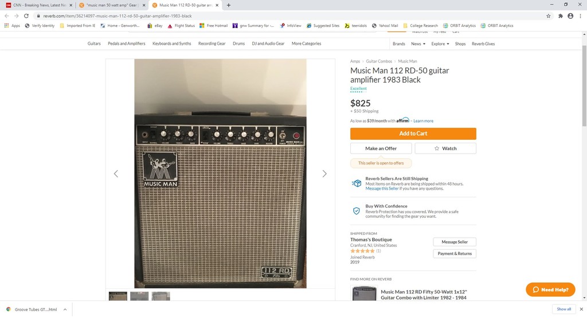
Task: Watch this listing
Action: coord(445,148)
